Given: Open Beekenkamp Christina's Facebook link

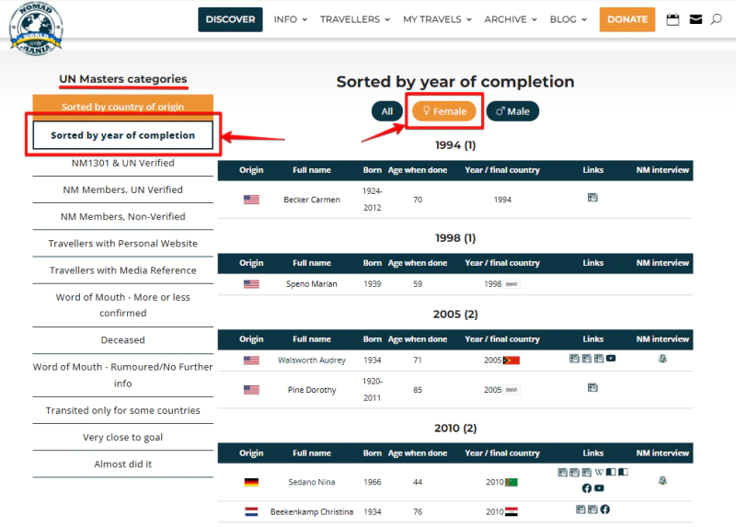Looking at the screenshot, I should pyautogui.click(x=604, y=510).
